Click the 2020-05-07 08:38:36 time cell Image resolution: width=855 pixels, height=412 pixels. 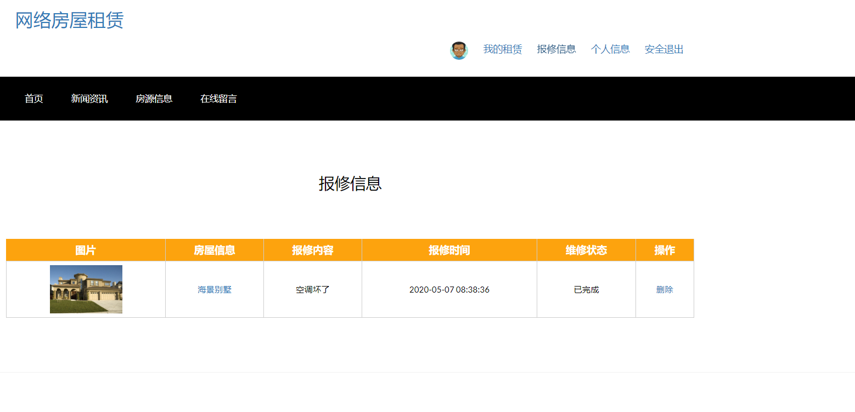point(449,289)
